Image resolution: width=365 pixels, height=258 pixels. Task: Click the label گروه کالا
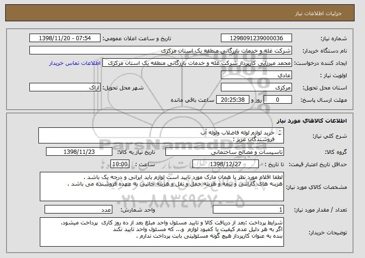[x=336, y=152]
